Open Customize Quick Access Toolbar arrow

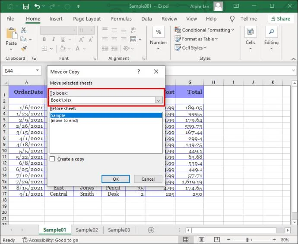pyautogui.click(x=78, y=6)
